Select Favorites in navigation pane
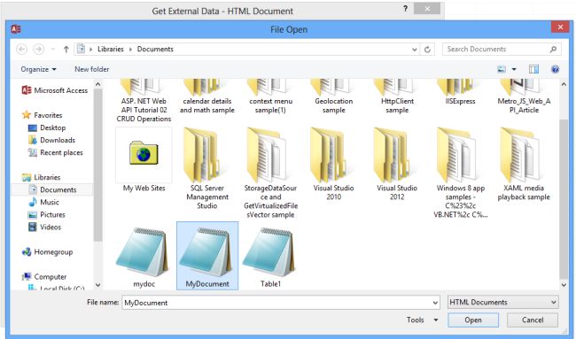The image size is (576, 339). coord(43,115)
